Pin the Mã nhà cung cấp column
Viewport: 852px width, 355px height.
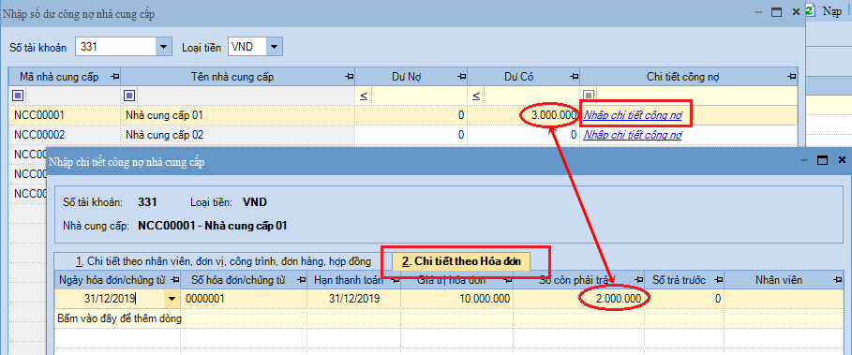click(x=114, y=77)
